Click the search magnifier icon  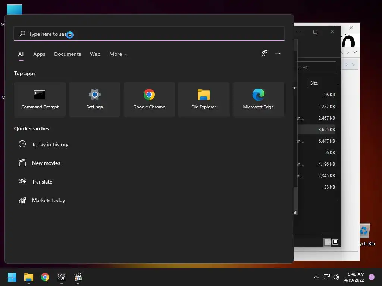click(x=22, y=34)
